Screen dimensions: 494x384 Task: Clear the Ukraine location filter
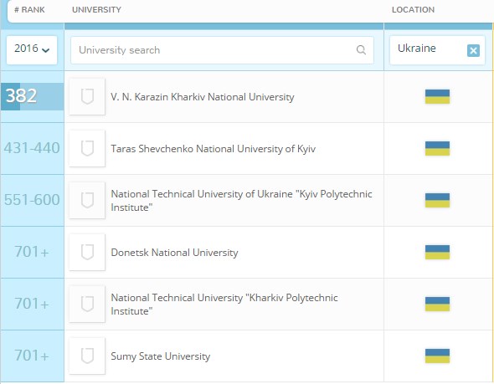click(x=473, y=50)
